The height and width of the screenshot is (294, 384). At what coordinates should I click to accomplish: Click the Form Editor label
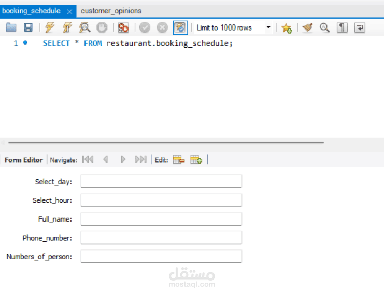24,160
